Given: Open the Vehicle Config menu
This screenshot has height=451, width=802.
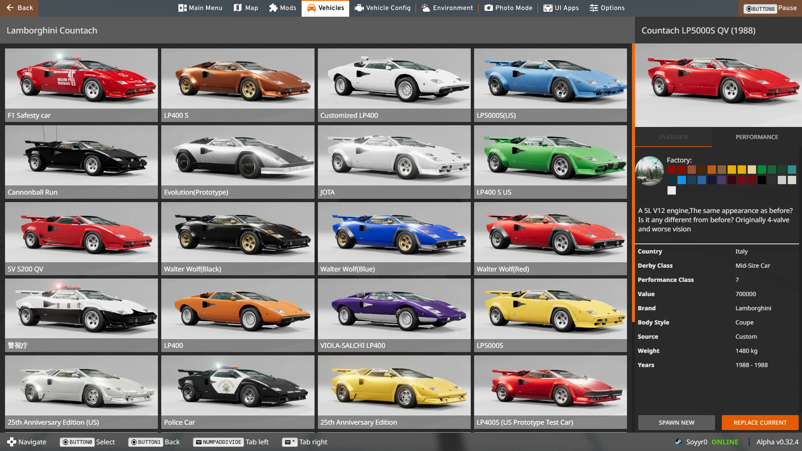Looking at the screenshot, I should coord(382,8).
